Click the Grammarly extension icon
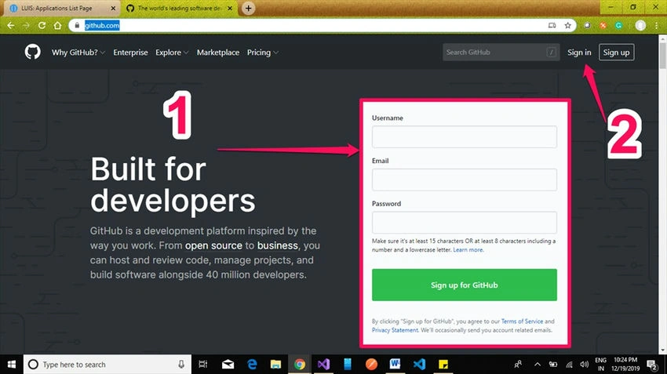The image size is (667, 374). point(618,26)
